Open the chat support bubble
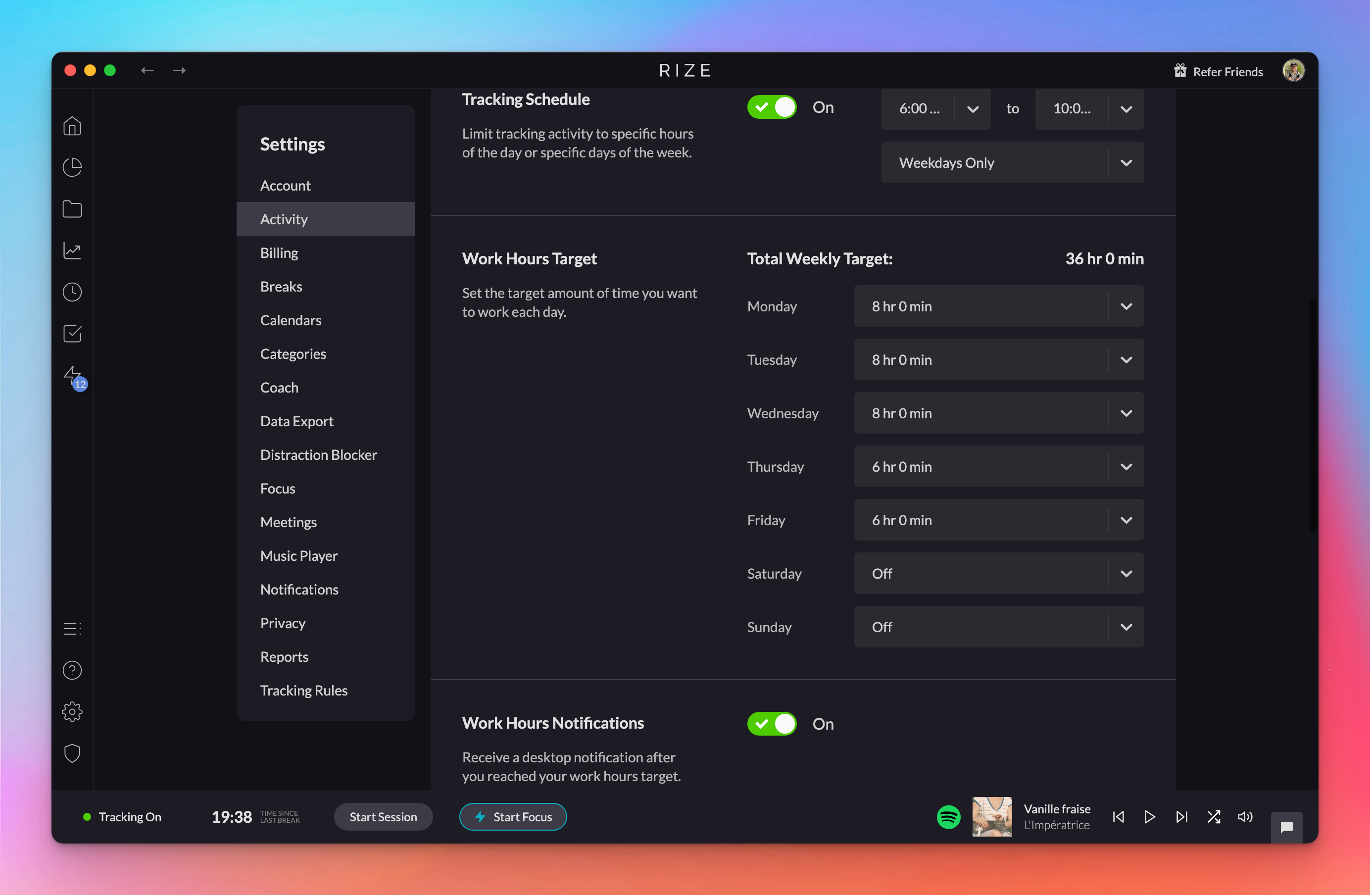This screenshot has width=1370, height=895. click(x=1286, y=827)
